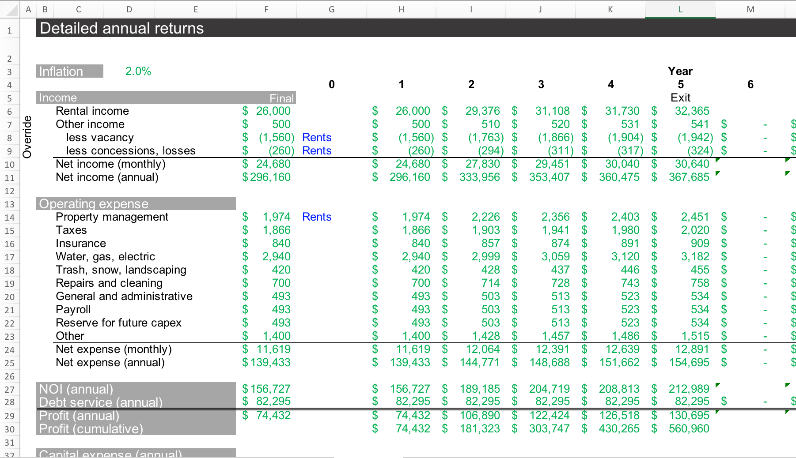Select the Repairs and cleaning label
The height and width of the screenshot is (458, 796).
click(109, 283)
